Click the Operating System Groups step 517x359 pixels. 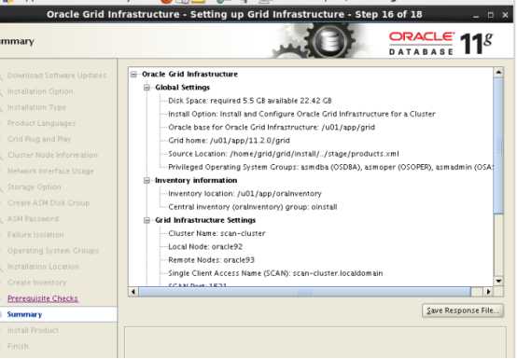point(53,251)
